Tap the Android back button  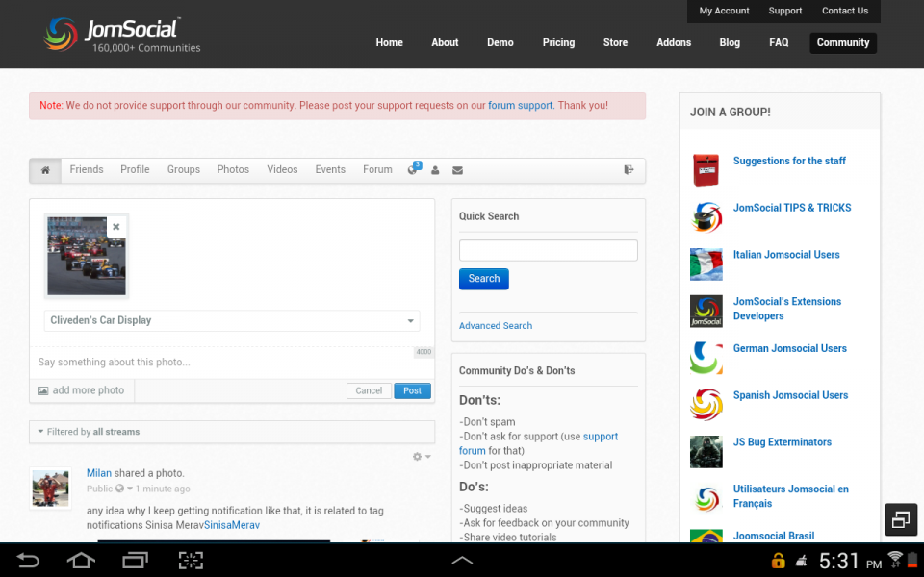(x=27, y=560)
